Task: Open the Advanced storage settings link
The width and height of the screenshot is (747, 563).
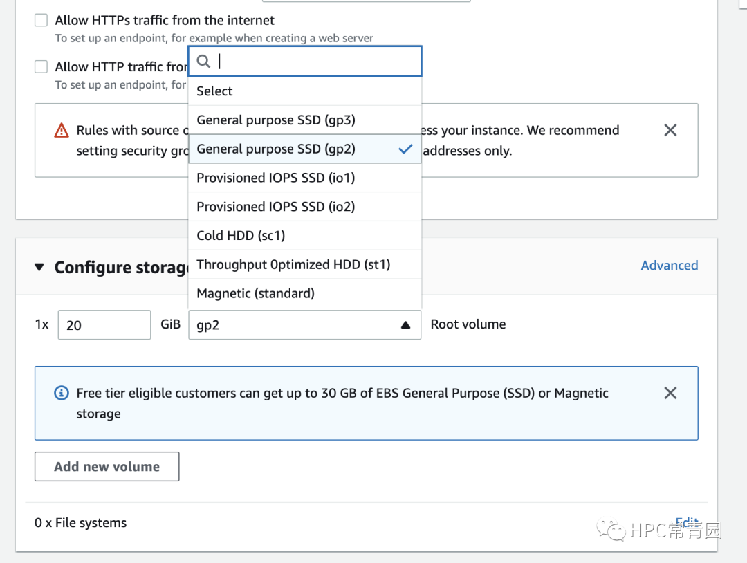Action: [669, 266]
